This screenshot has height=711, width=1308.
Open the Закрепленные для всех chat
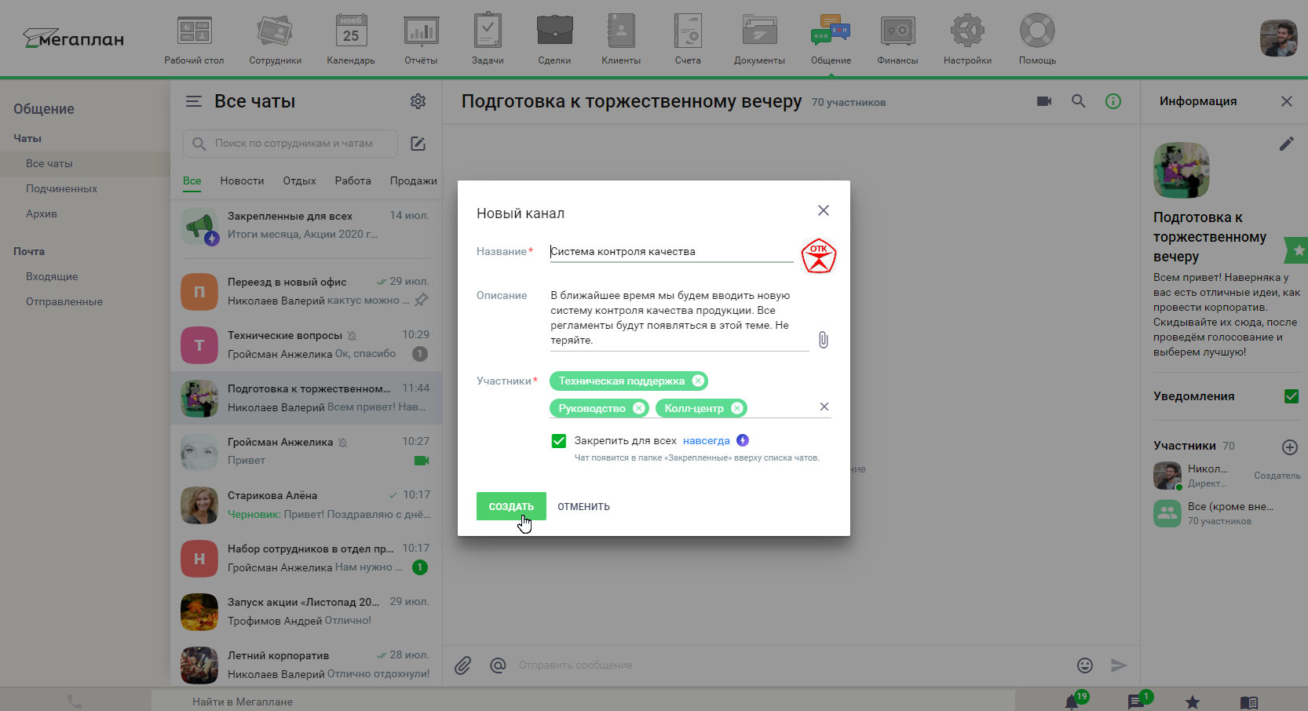click(x=306, y=225)
